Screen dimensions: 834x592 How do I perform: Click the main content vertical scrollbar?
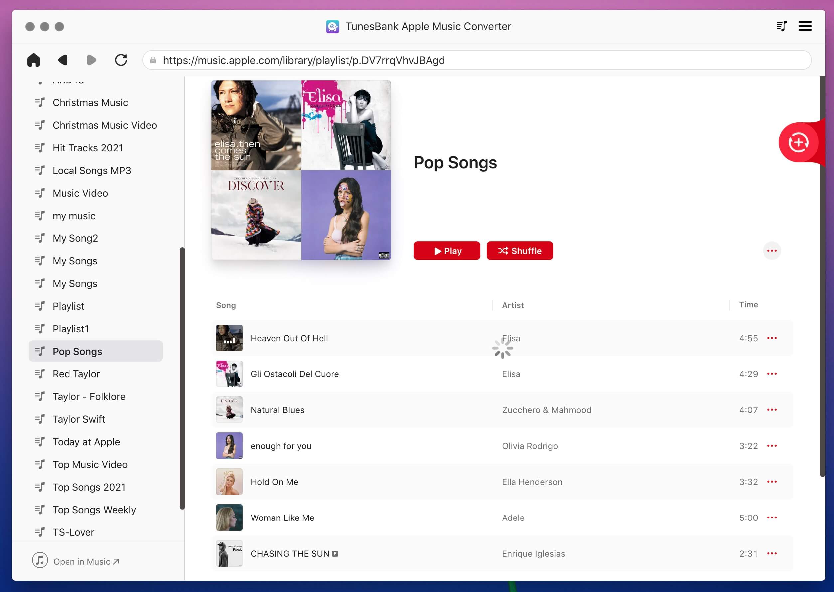pyautogui.click(x=822, y=276)
